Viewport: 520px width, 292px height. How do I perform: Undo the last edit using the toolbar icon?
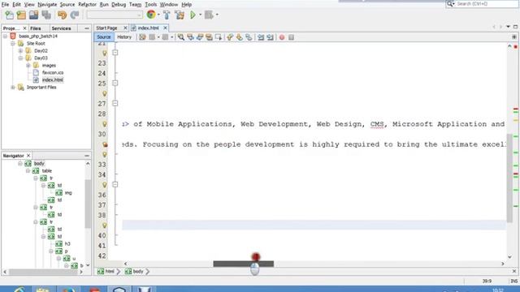pyautogui.click(x=62, y=15)
